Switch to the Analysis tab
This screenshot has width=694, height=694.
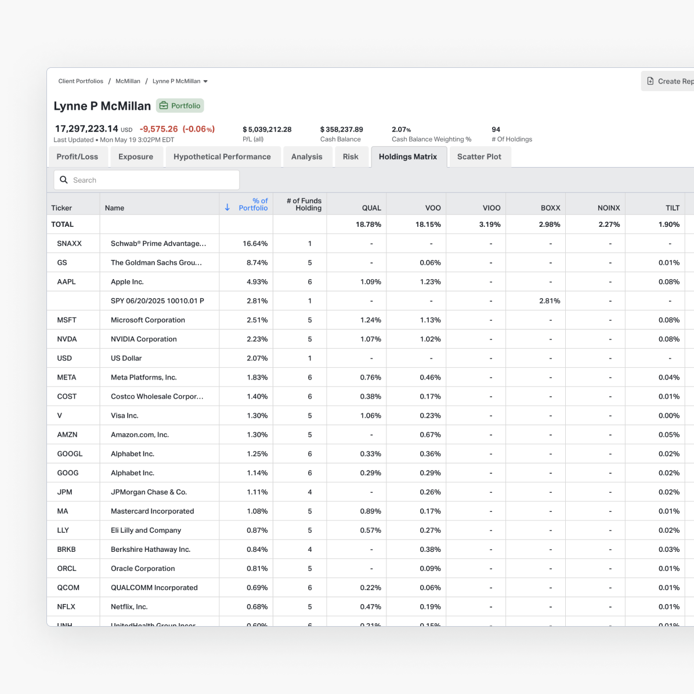[x=306, y=157]
